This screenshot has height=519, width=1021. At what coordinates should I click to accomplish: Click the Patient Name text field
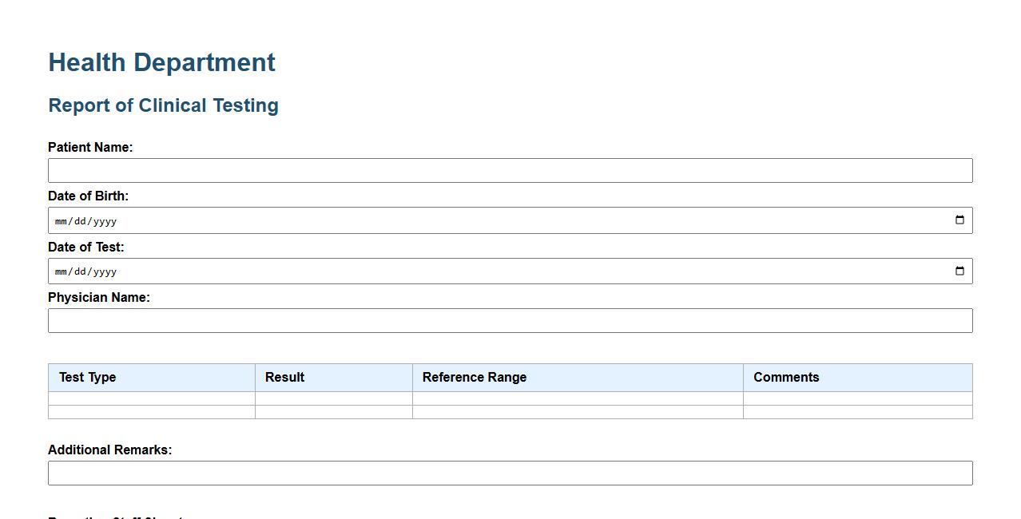510,171
